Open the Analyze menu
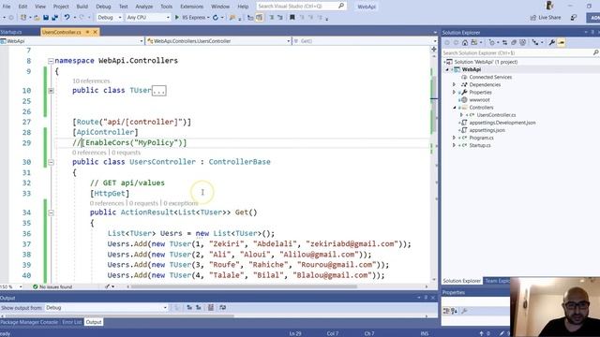The height and width of the screenshot is (337, 600). click(143, 7)
